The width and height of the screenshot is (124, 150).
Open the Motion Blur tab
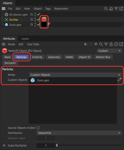tap(103, 57)
